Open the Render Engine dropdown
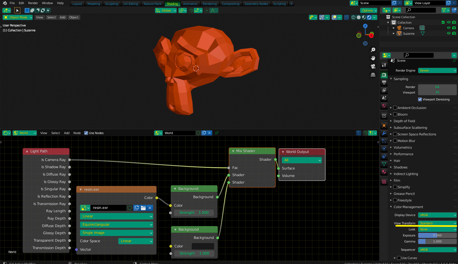458x264 pixels. pyautogui.click(x=437, y=70)
